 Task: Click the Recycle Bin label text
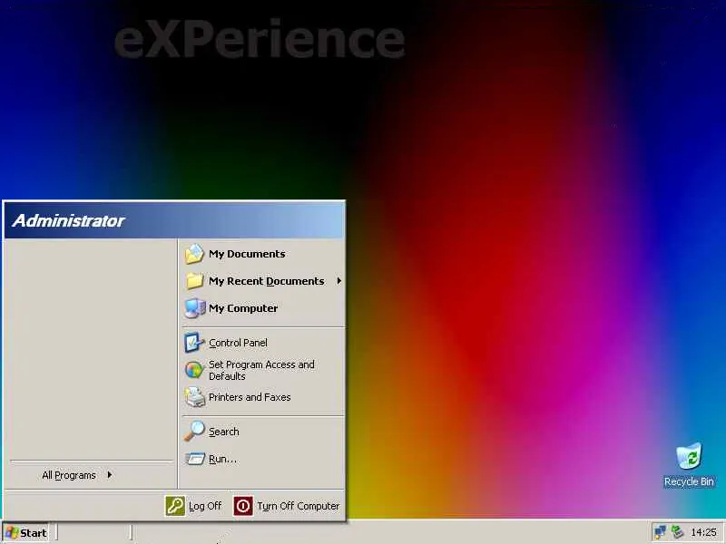click(689, 481)
